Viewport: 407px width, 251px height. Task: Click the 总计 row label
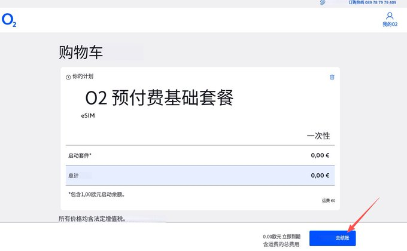[73, 176]
